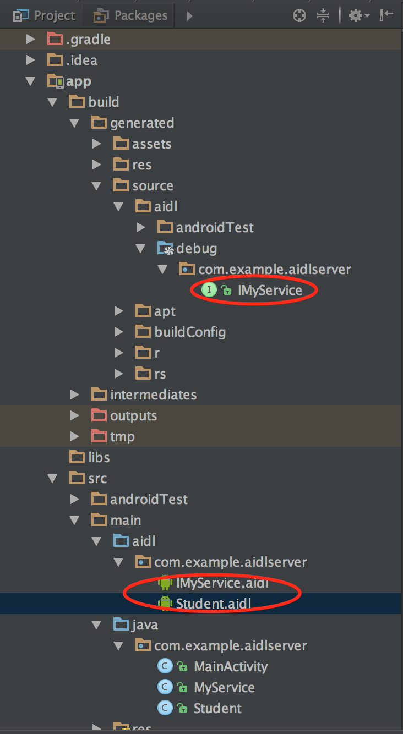Click the Scroll from Source target icon
403x734 pixels.
tap(299, 16)
